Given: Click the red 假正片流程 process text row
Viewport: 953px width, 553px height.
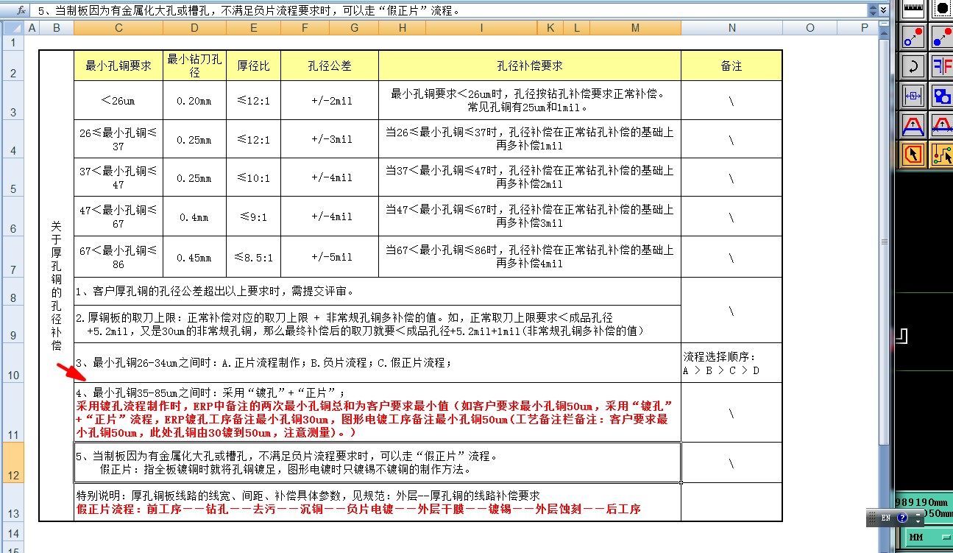Looking at the screenshot, I should (x=358, y=509).
